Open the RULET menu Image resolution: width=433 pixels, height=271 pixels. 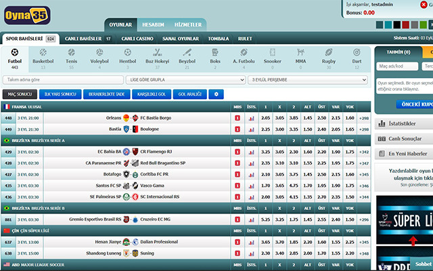245,39
